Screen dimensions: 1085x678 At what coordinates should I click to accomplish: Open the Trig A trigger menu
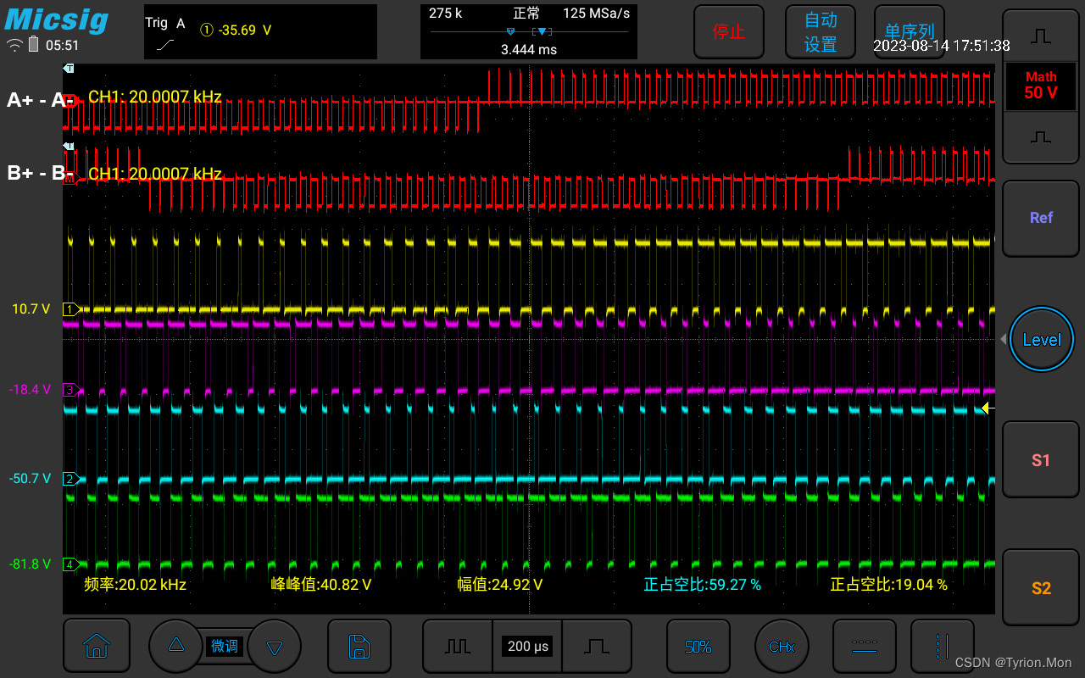pyautogui.click(x=165, y=24)
